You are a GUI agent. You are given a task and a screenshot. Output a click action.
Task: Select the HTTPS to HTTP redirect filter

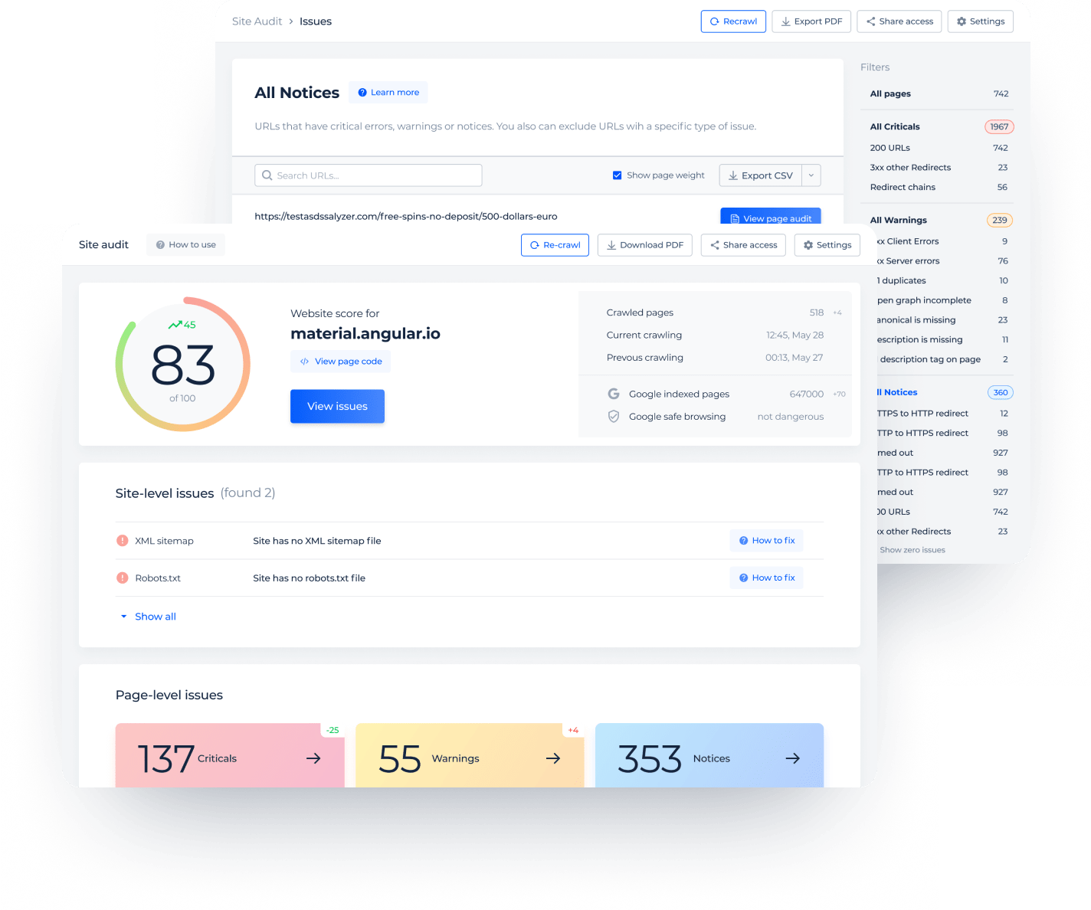pos(944,414)
